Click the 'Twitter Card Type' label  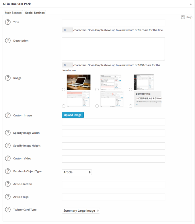coord(25,210)
